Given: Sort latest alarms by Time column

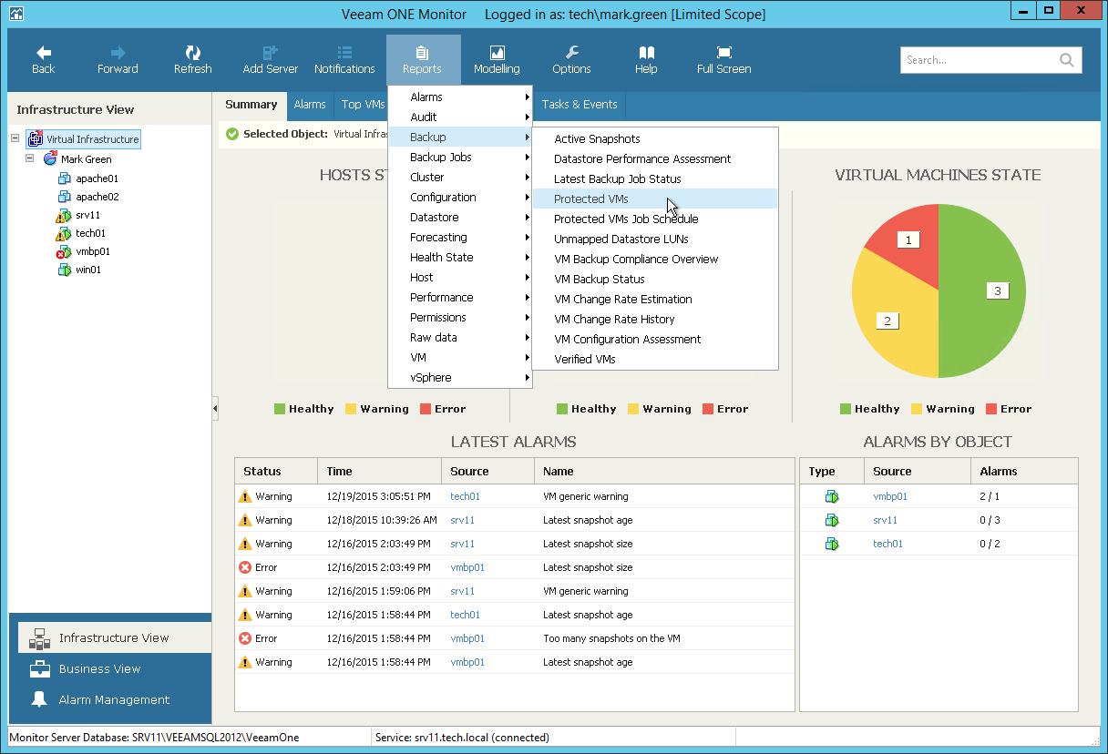Looking at the screenshot, I should click(378, 472).
